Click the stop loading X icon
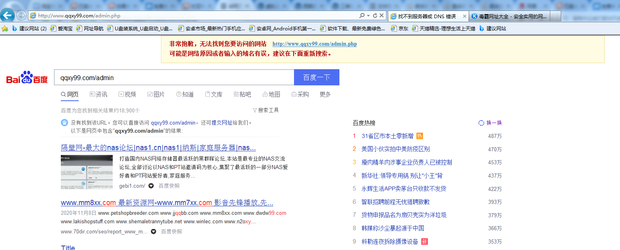620x250 pixels. coord(382,16)
